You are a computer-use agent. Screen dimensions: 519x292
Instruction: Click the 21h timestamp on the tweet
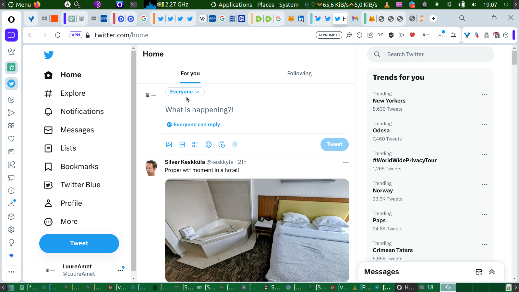coord(242,162)
